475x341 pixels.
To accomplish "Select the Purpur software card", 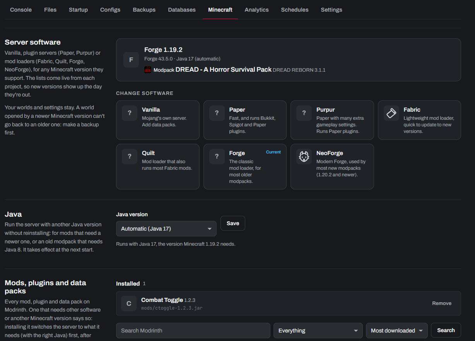I will [x=332, y=120].
